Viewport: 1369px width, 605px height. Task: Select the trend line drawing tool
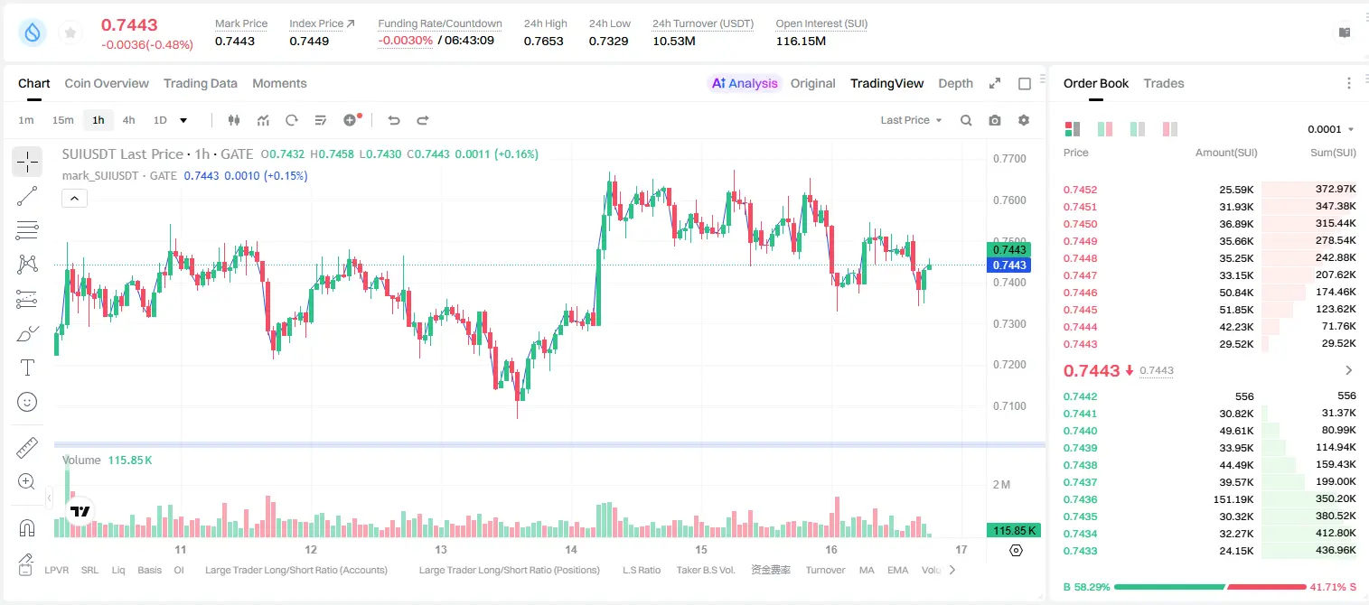click(x=27, y=196)
